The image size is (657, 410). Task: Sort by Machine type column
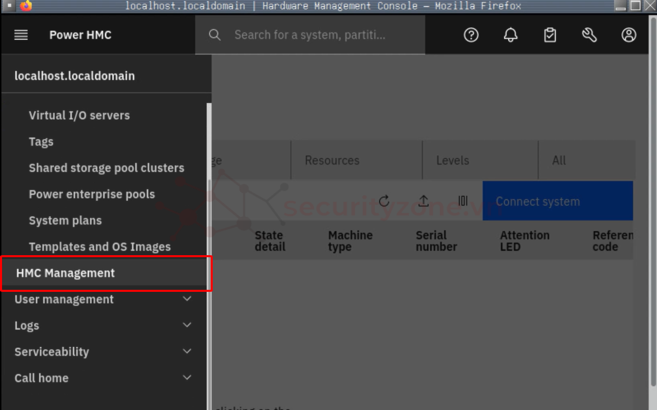tap(350, 241)
